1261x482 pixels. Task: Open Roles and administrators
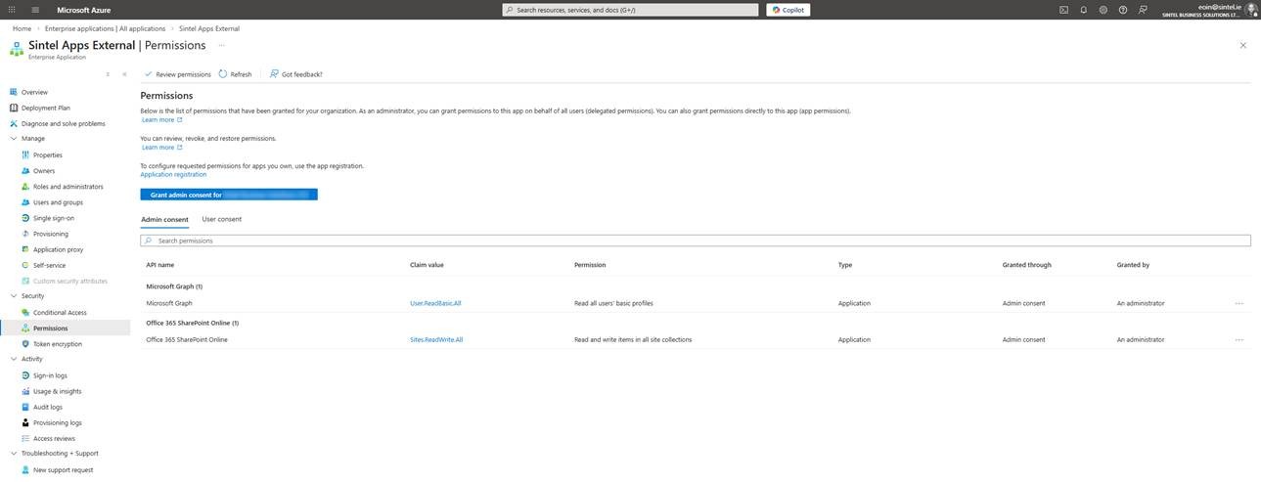pyautogui.click(x=68, y=187)
